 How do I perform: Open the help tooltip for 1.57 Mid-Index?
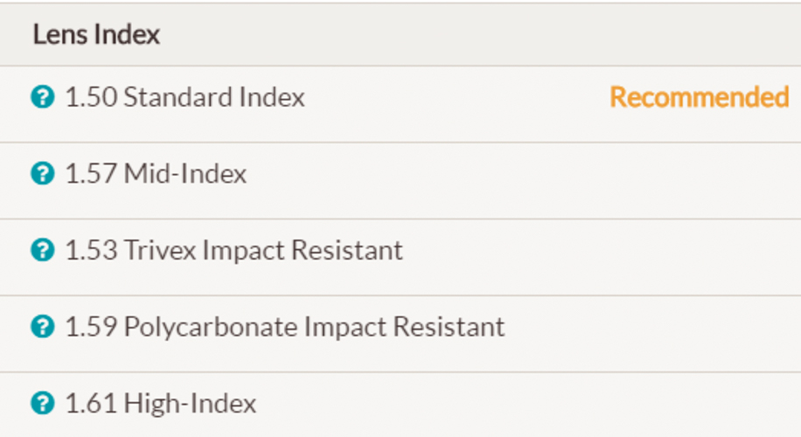coord(41,174)
